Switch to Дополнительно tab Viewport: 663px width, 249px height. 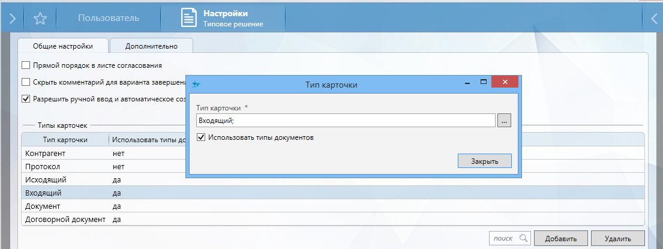click(x=151, y=46)
